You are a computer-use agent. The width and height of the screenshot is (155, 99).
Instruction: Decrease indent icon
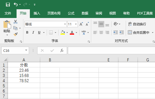tap(116, 32)
